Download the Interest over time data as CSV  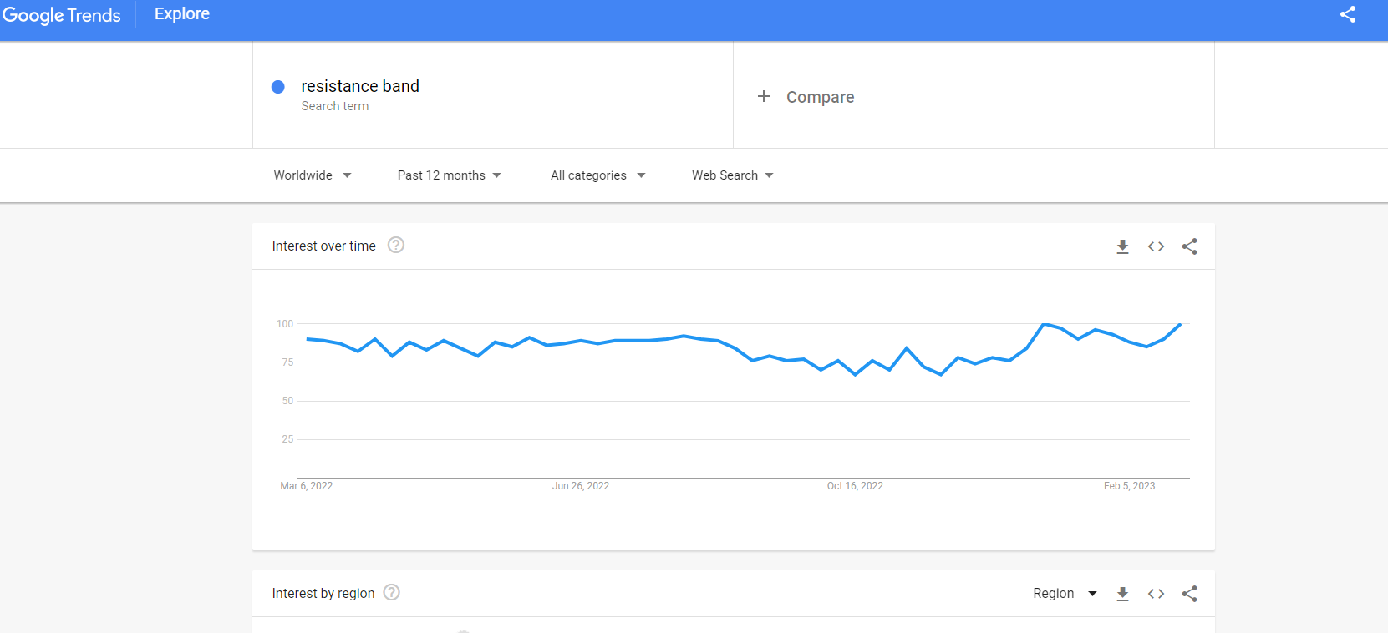(1122, 246)
